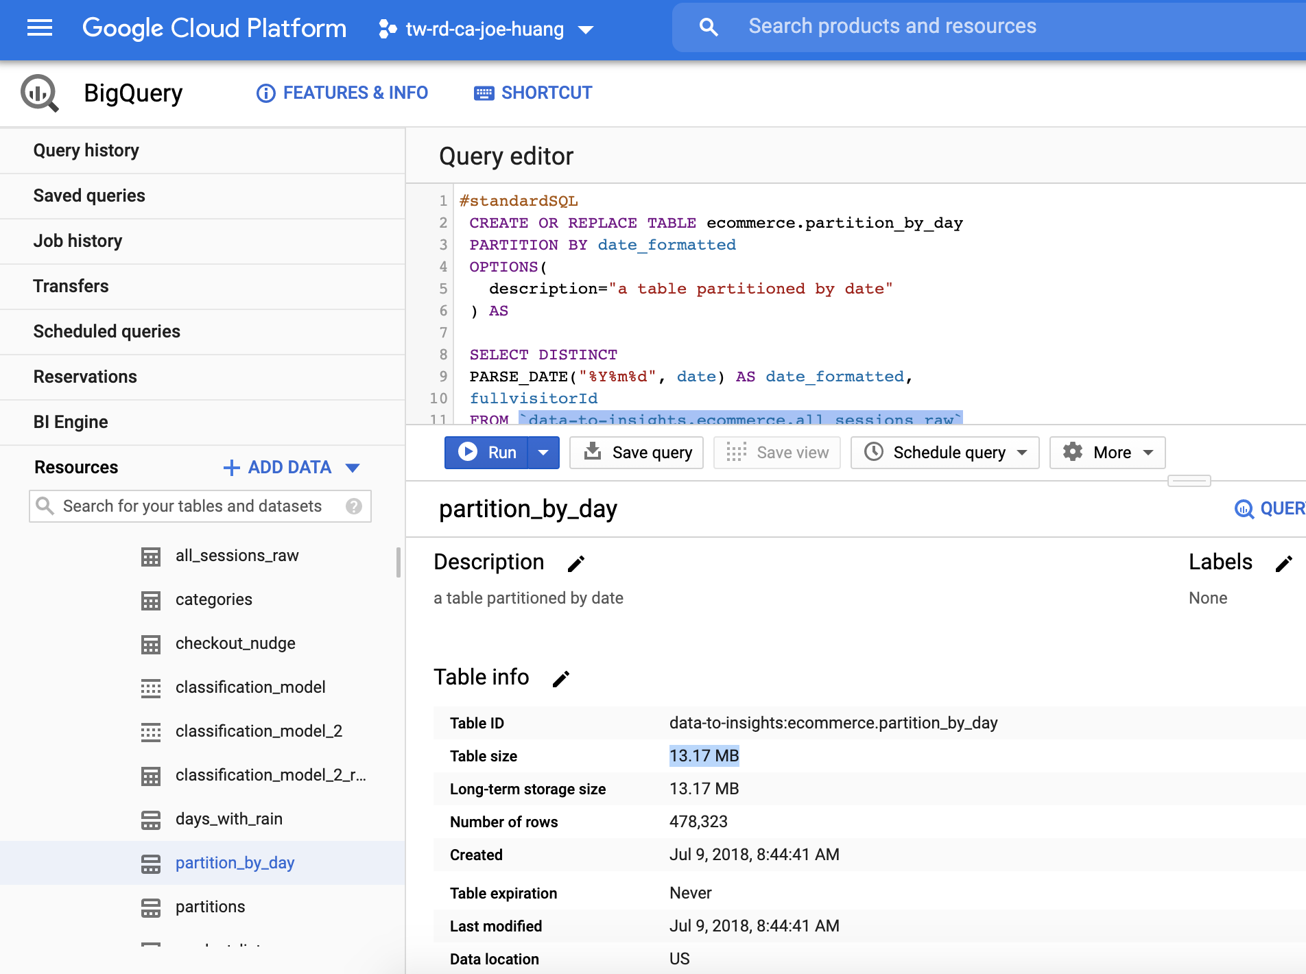Screen dimensions: 1306x974
Task: Click line 2 CREATE OR REPLACE TABLE code
Action: [x=716, y=223]
